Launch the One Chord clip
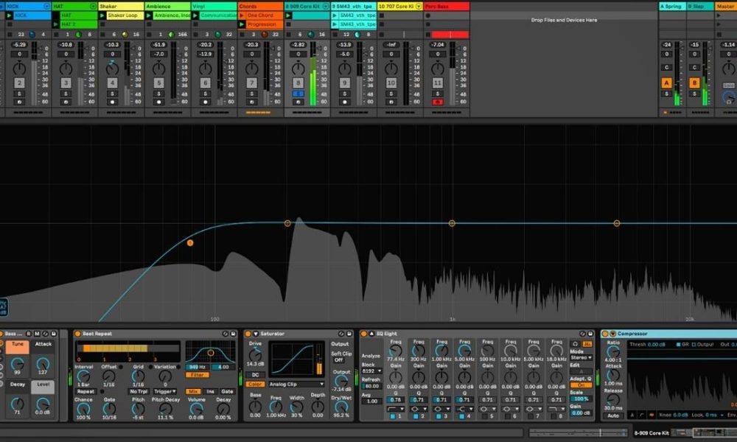 point(242,15)
